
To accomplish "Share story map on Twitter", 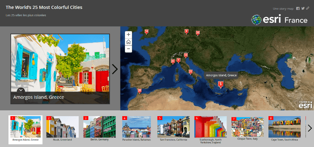I will [x=303, y=8].
